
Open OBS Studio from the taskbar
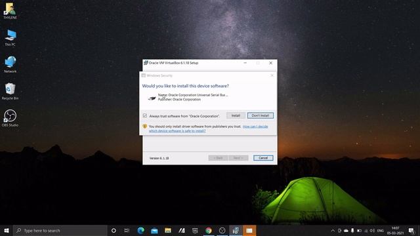pos(222,230)
